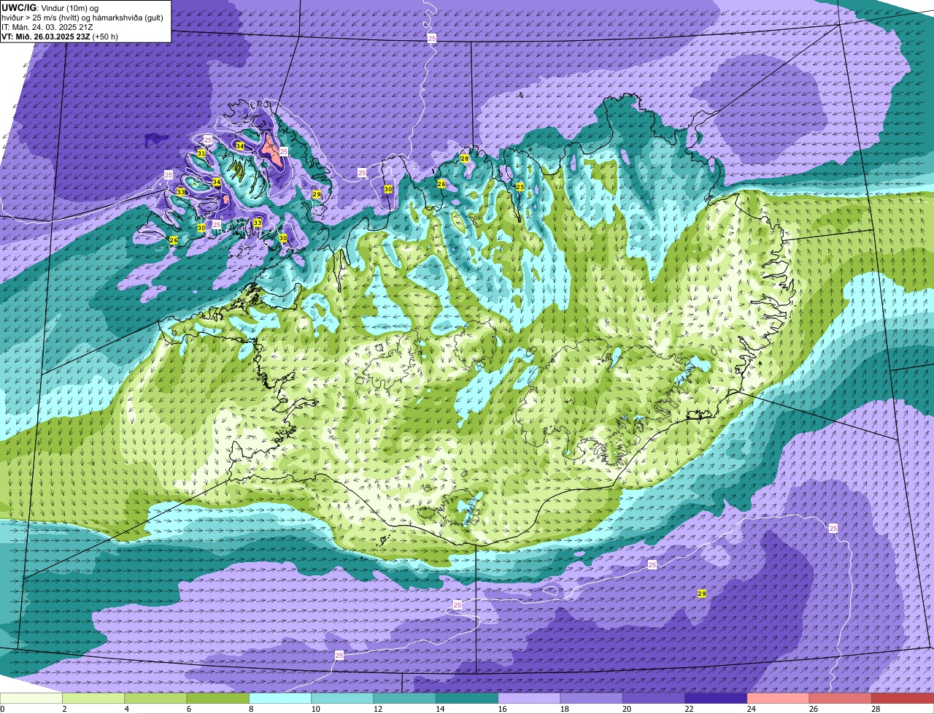
Task: Click the pale yellow 0–2 m/s legend swatch
Action: point(31,698)
